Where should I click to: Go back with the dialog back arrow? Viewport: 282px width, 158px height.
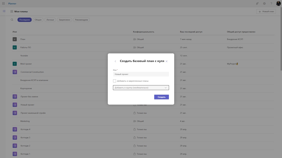pos(115,61)
